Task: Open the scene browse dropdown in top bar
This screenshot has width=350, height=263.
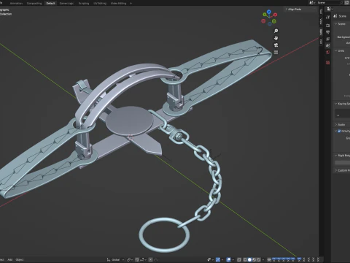Action: click(x=311, y=3)
